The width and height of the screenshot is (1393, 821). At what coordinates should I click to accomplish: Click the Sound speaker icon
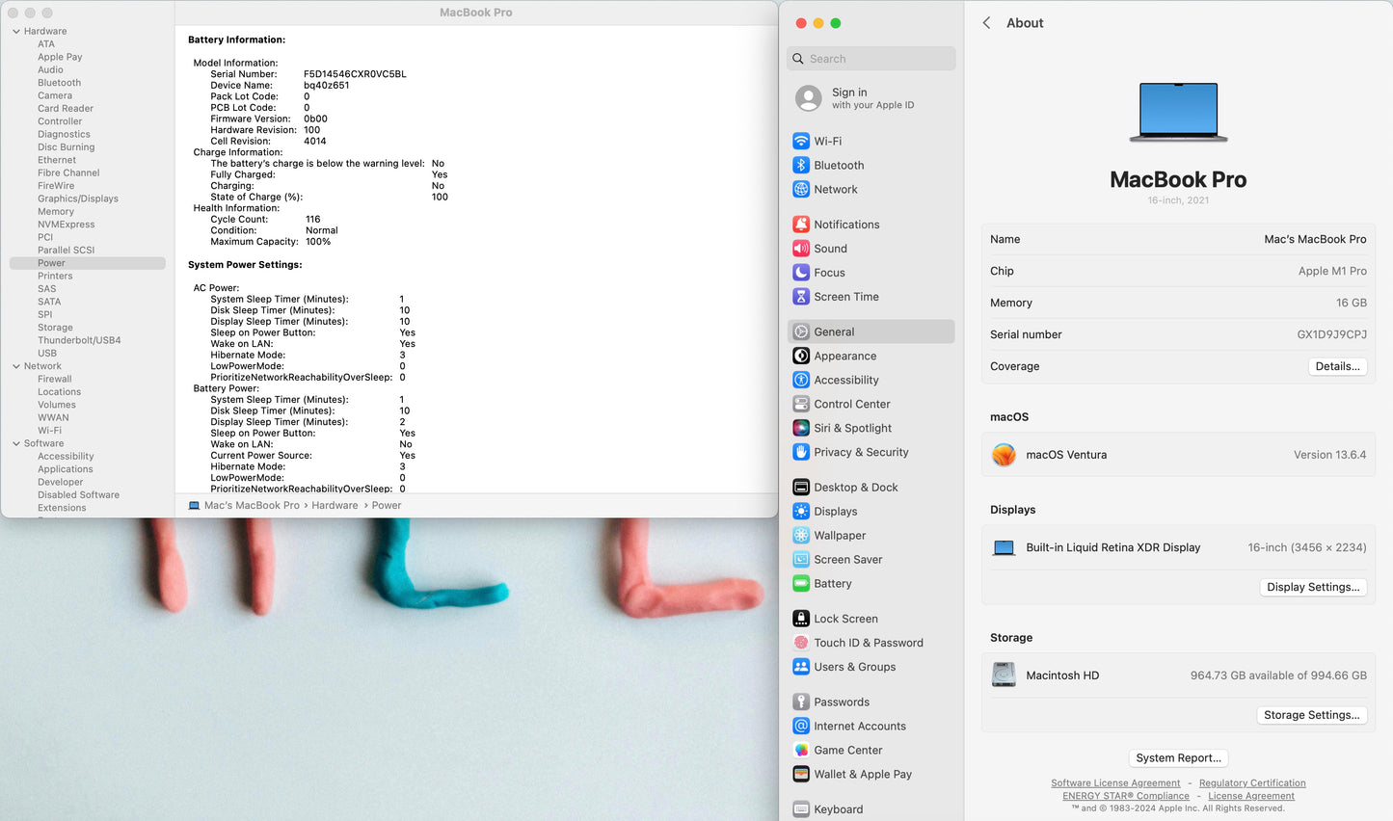(x=801, y=248)
